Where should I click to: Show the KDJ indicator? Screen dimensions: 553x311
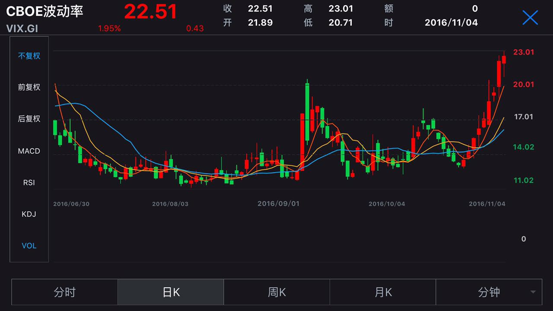(x=29, y=214)
